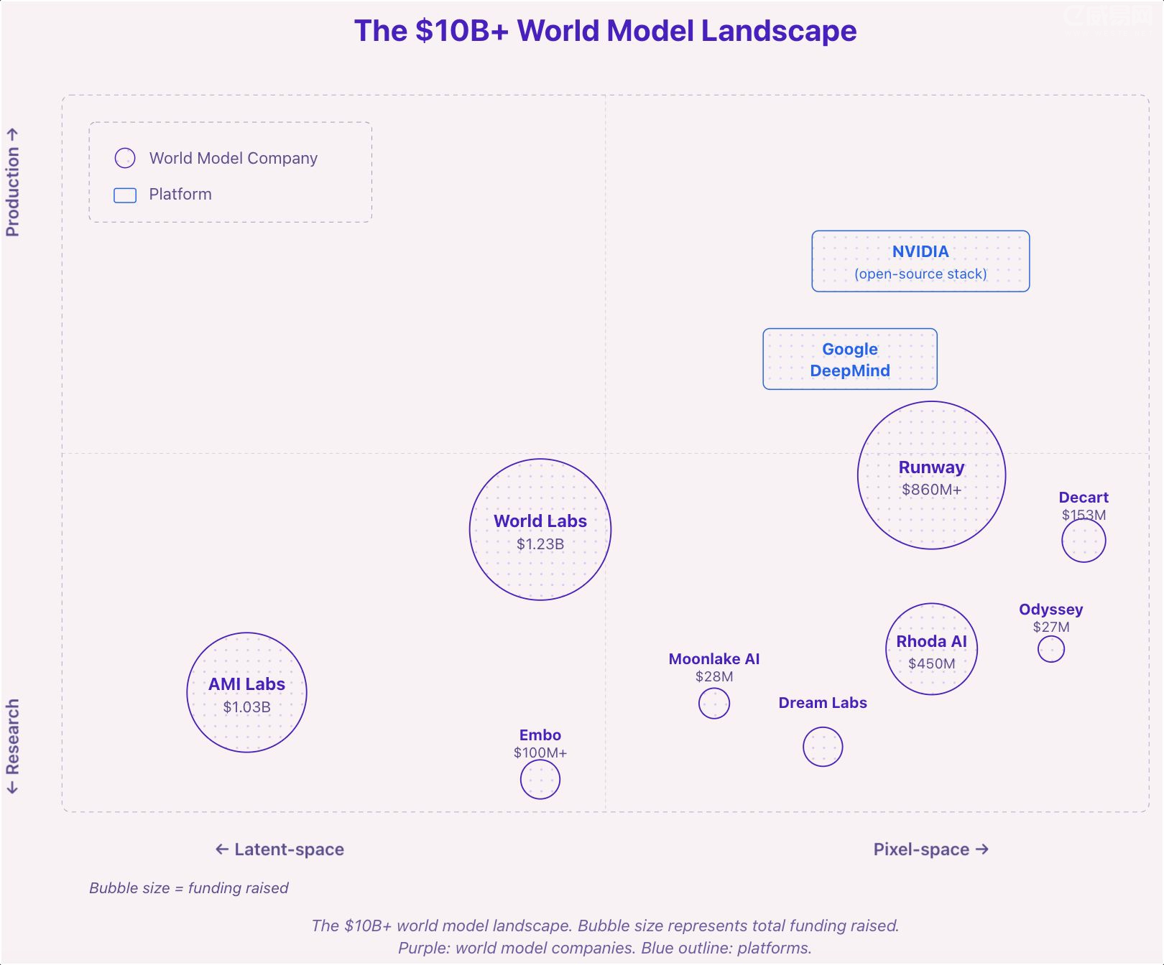
Task: Click the "$100M+" funding value
Action: [540, 752]
